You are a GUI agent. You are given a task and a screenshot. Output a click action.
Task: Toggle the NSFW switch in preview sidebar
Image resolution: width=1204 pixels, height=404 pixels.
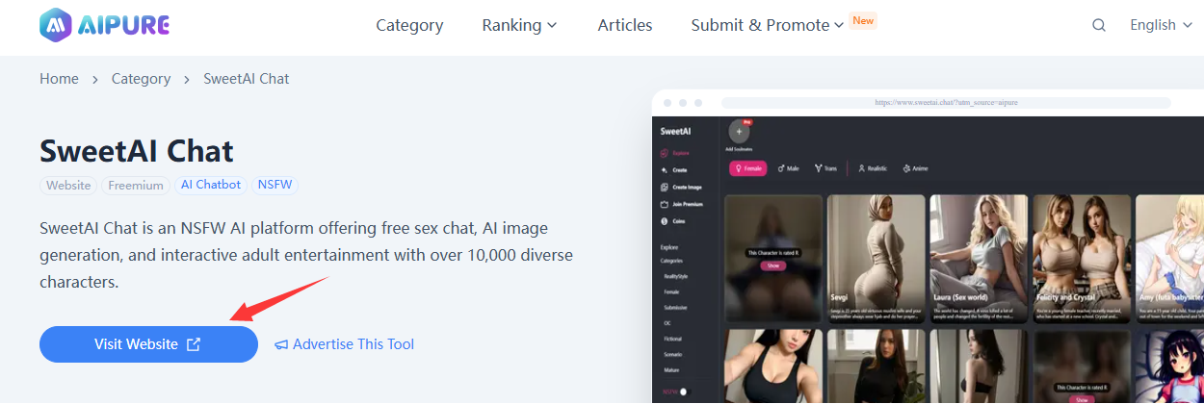684,391
